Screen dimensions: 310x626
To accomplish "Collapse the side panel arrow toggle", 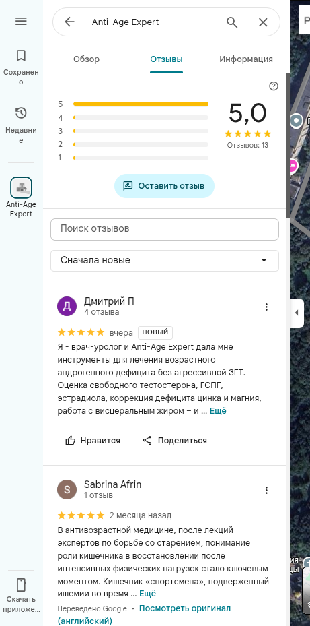I will click(297, 313).
